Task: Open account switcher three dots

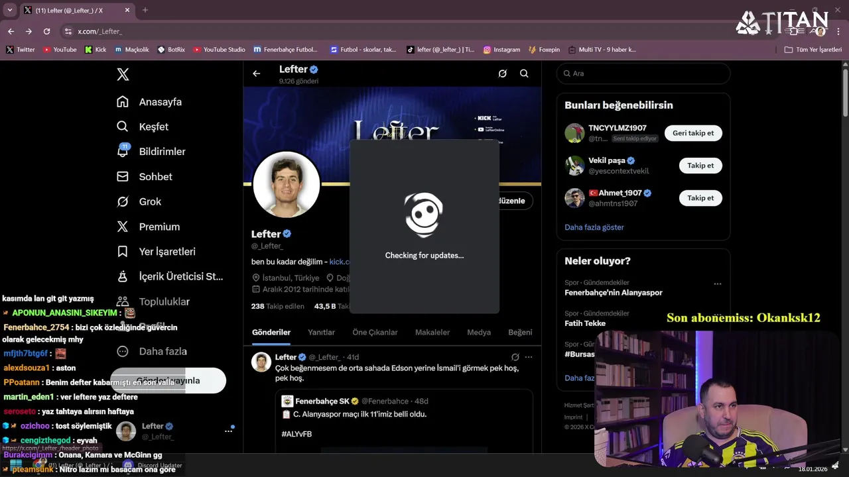Action: coord(228,431)
